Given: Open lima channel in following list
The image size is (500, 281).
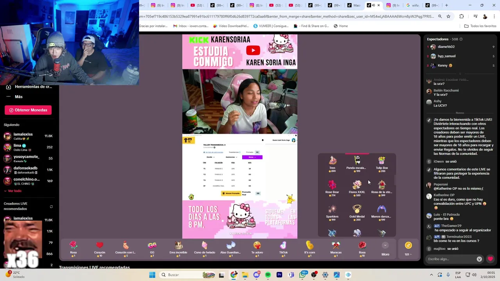Looking at the screenshot, I should coord(28,147).
